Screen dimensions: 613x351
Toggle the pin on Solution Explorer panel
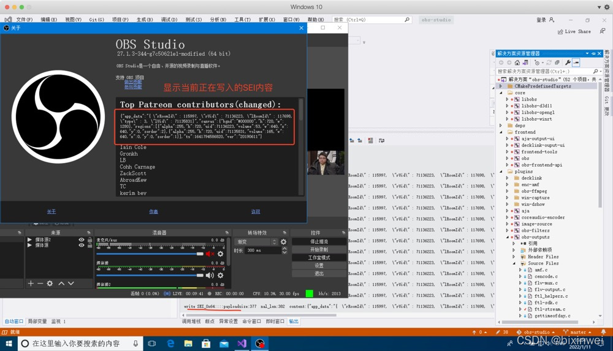click(593, 53)
